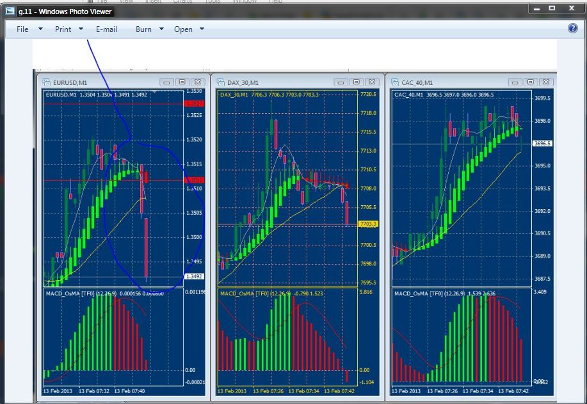This screenshot has width=587, height=404.
Task: Click 13 Feb 07:34 under the CAC_40 chart
Action: 478,391
